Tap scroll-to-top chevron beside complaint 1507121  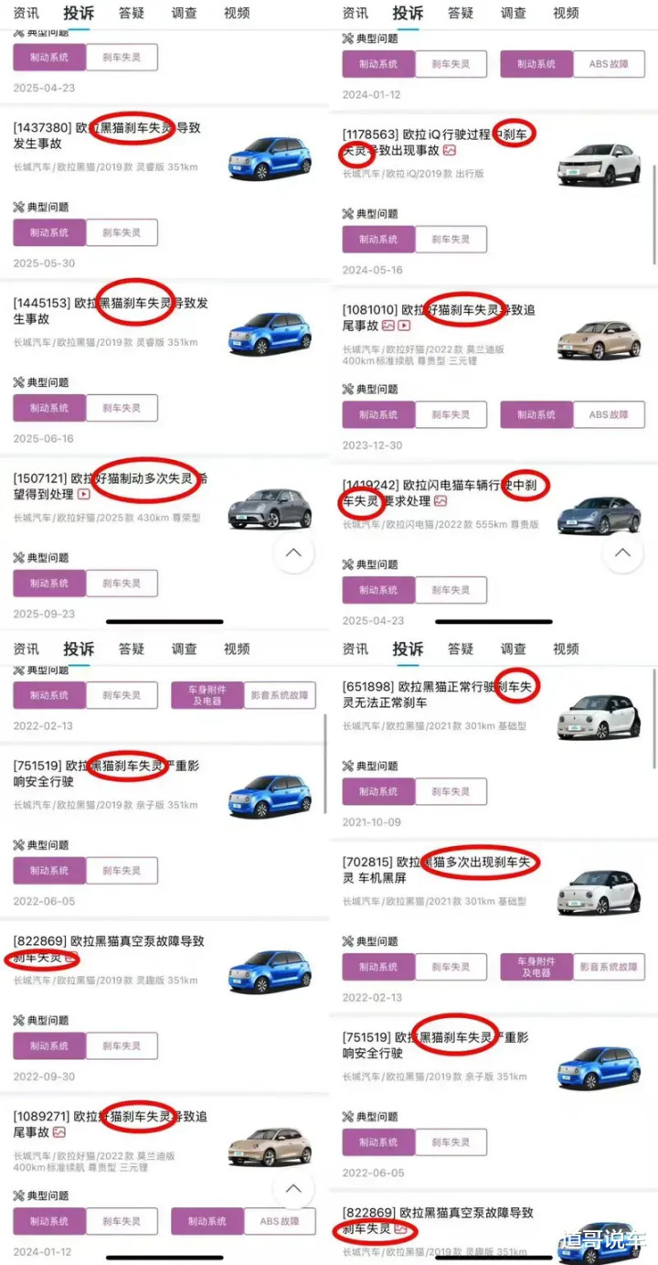[293, 553]
